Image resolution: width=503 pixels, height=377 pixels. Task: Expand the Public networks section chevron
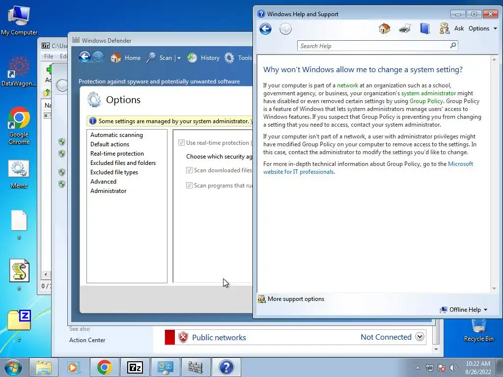[419, 337]
